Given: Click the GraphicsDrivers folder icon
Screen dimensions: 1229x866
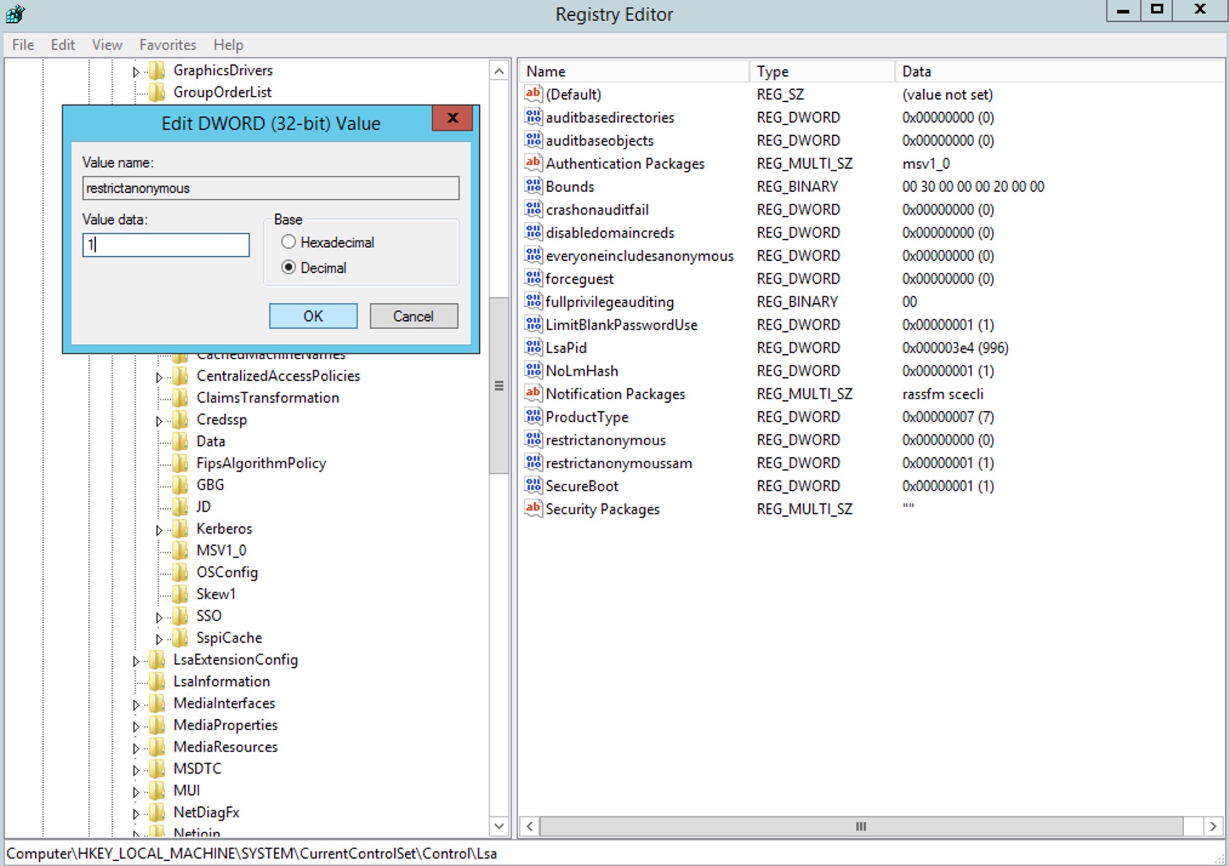Looking at the screenshot, I should [x=157, y=70].
